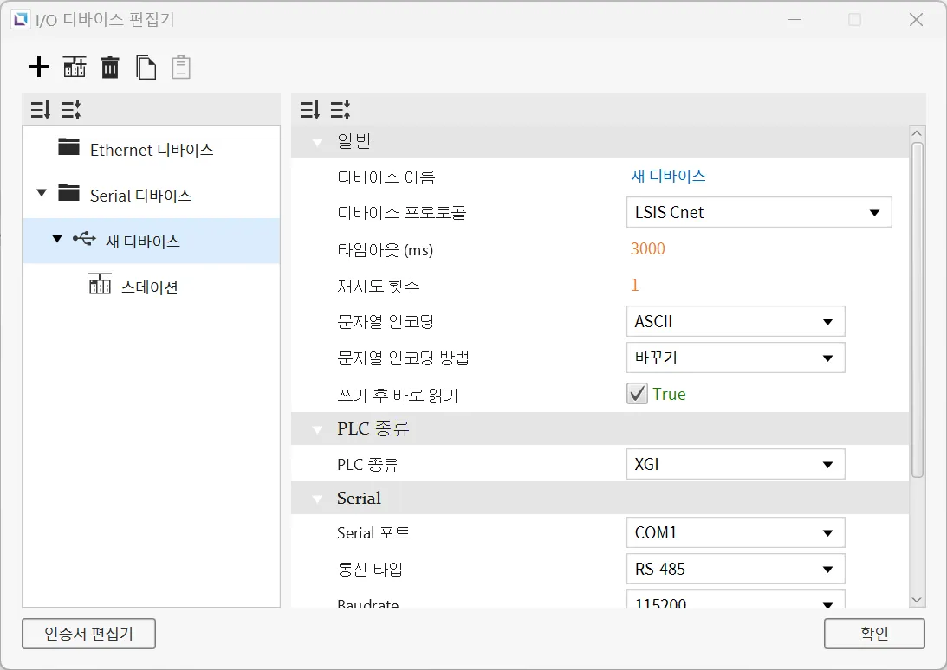947x670 pixels.
Task: Click expand-all icon in properties panel
Action: [309, 110]
